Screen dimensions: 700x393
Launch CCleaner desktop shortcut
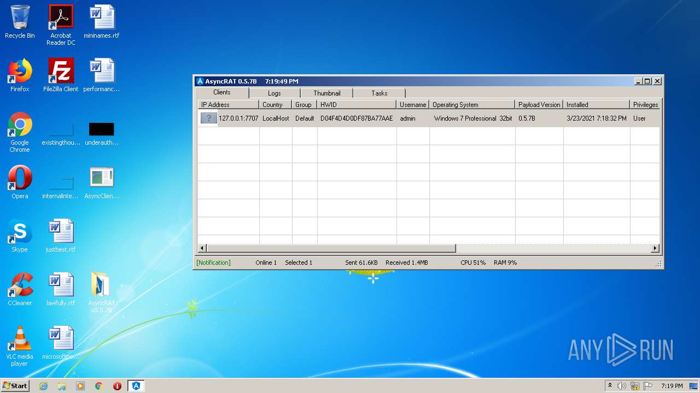(x=20, y=289)
